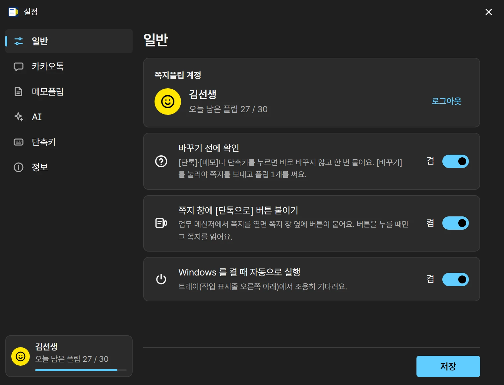Click the app logo icon beside 설정
Viewport: 504px width, 385px height.
click(x=13, y=12)
